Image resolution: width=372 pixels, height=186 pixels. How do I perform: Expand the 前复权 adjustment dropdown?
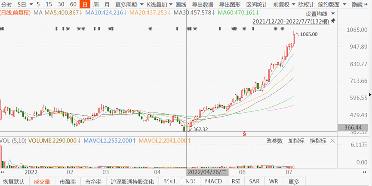pos(293,4)
